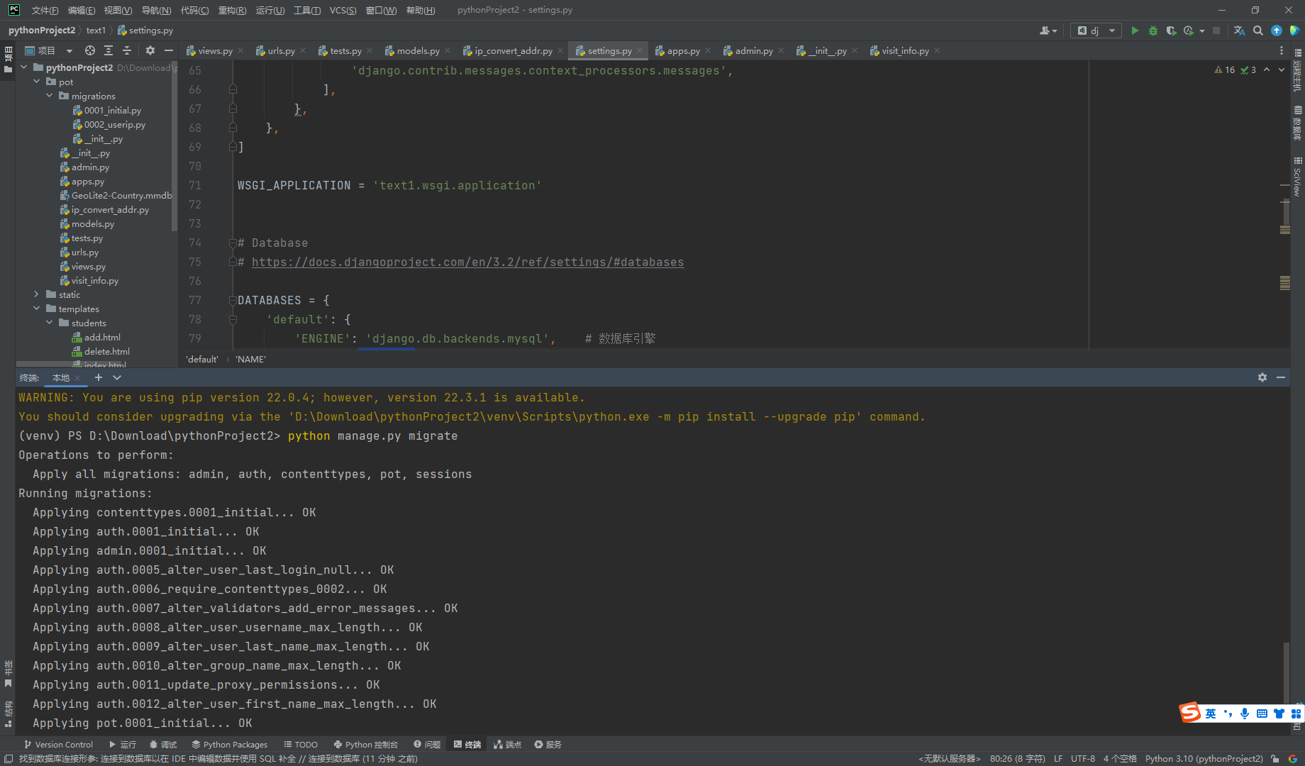
Task: Run the dj configuration with green play icon
Action: pyautogui.click(x=1135, y=30)
